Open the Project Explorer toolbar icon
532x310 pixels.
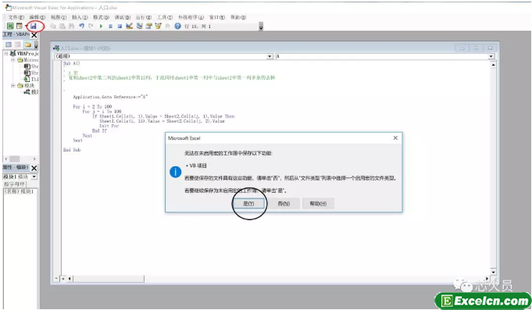(139, 26)
